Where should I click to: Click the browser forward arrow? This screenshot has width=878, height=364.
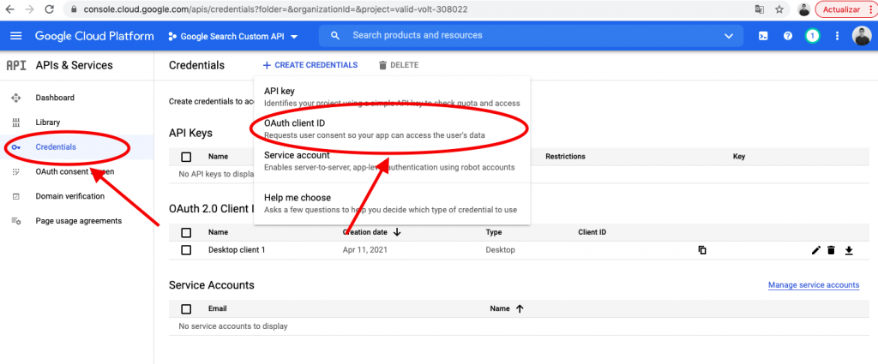click(29, 9)
